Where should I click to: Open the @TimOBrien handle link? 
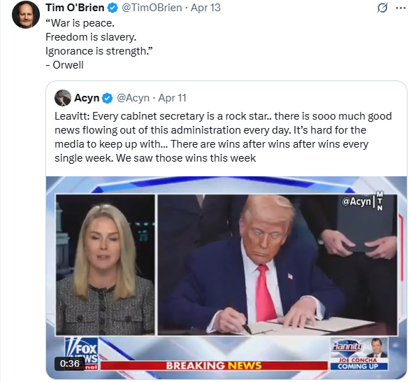[x=152, y=8]
